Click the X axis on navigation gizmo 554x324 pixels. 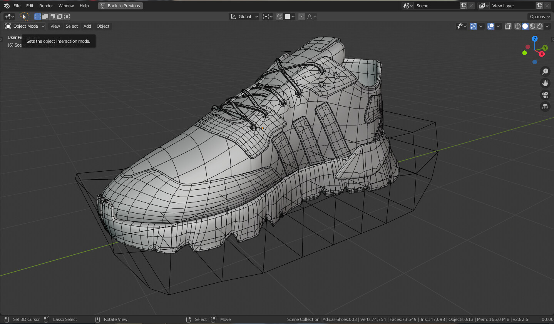[x=542, y=54]
